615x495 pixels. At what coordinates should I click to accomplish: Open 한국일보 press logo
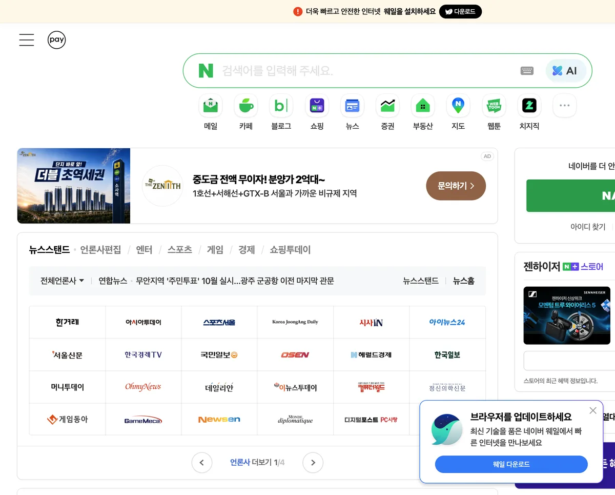447,355
